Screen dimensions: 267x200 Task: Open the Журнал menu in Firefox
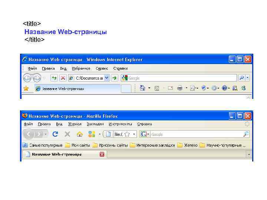tap(75, 124)
